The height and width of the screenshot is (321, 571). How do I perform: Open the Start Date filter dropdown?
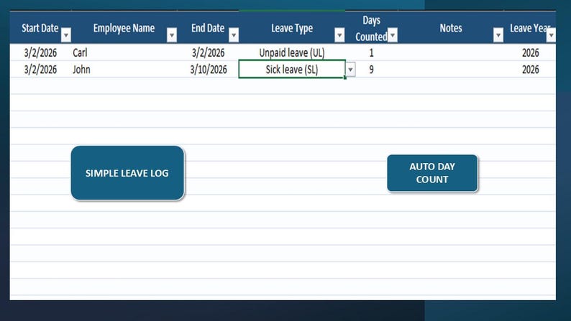click(66, 35)
